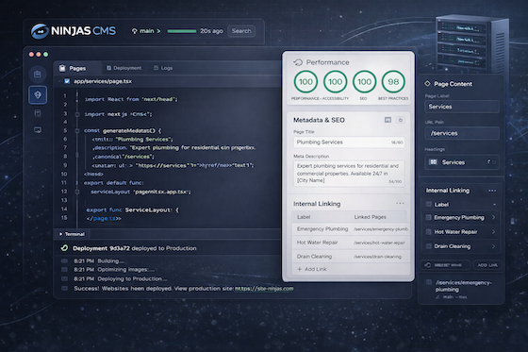Viewport: 528px width, 352px height.
Task: Toggle the /services/emergency-plumbing checkbox
Action: pyautogui.click(x=429, y=282)
